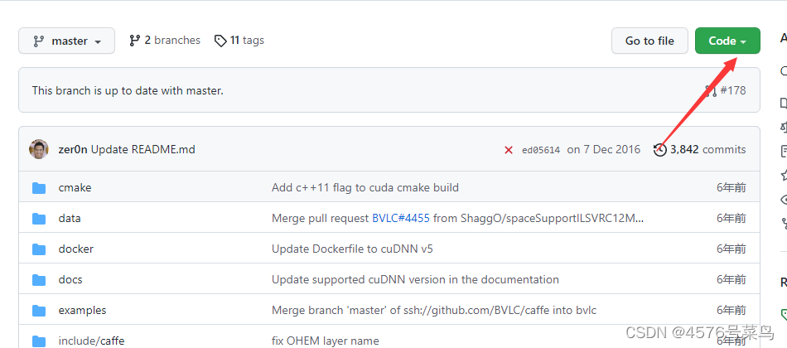
Task: Click the commit history clock icon
Action: click(659, 150)
